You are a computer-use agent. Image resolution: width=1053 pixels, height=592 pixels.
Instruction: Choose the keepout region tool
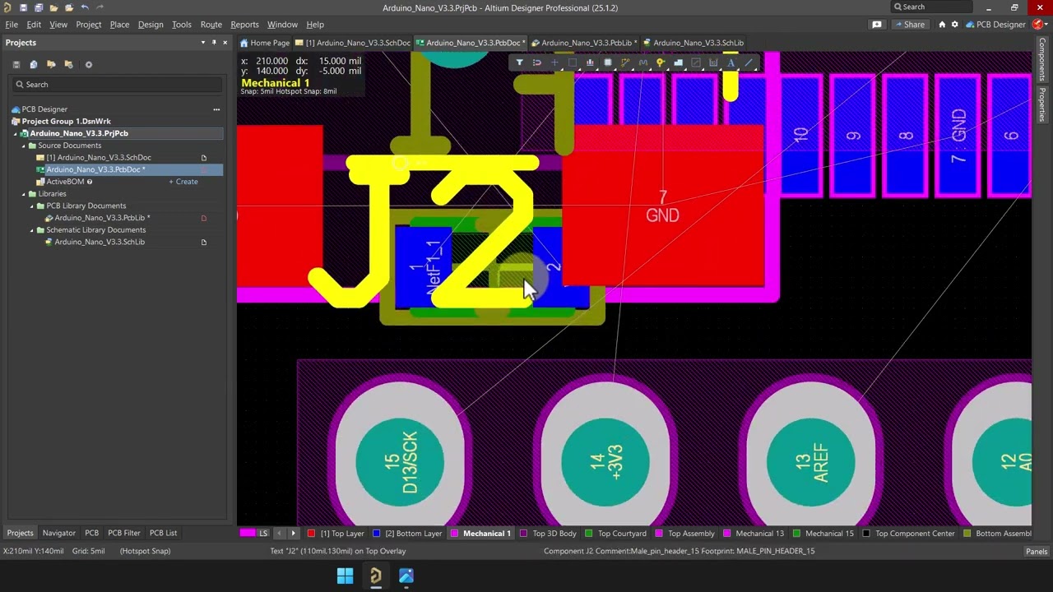tap(696, 62)
